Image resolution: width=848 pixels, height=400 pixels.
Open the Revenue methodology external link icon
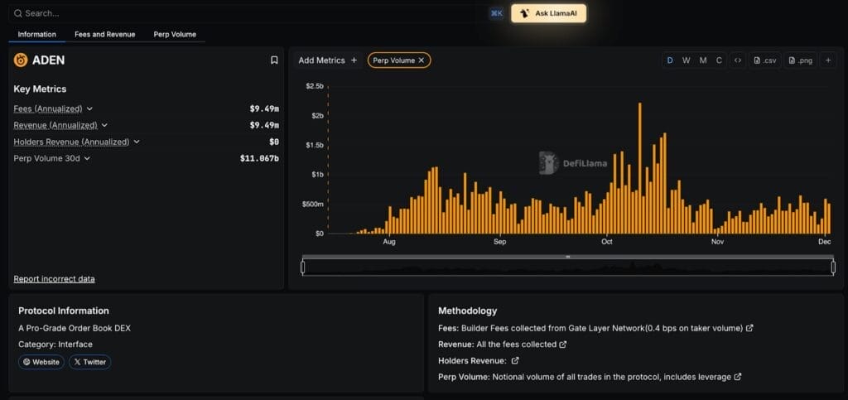click(x=563, y=345)
